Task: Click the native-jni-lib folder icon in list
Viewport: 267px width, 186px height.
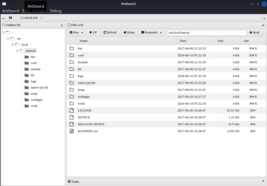Action: click(72, 83)
